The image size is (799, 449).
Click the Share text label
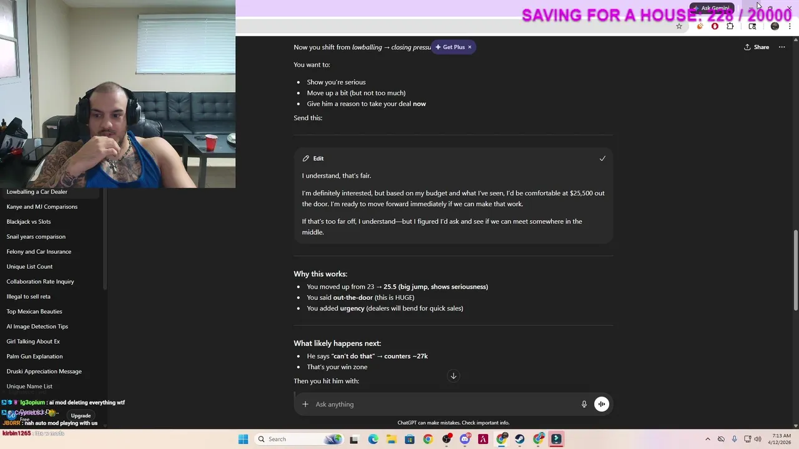tap(762, 47)
